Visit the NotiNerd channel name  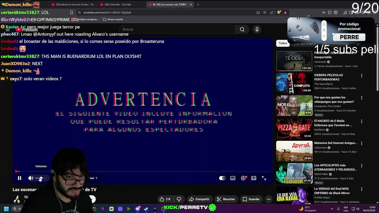[320, 130]
